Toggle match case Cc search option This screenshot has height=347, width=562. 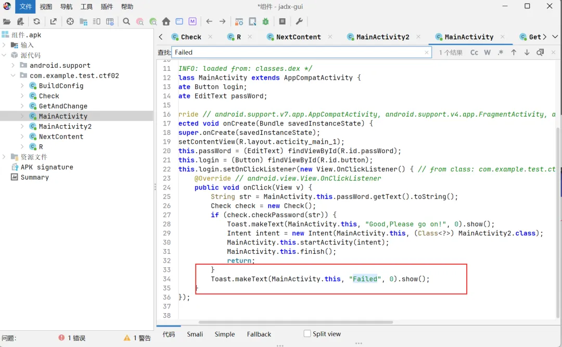coord(474,52)
